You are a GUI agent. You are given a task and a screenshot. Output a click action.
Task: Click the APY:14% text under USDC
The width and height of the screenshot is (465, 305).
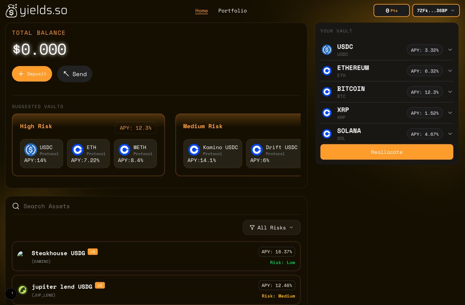35,160
